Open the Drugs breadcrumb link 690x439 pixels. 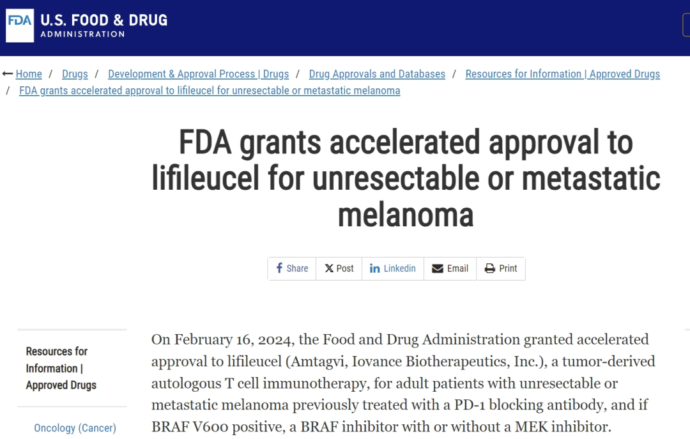click(75, 74)
